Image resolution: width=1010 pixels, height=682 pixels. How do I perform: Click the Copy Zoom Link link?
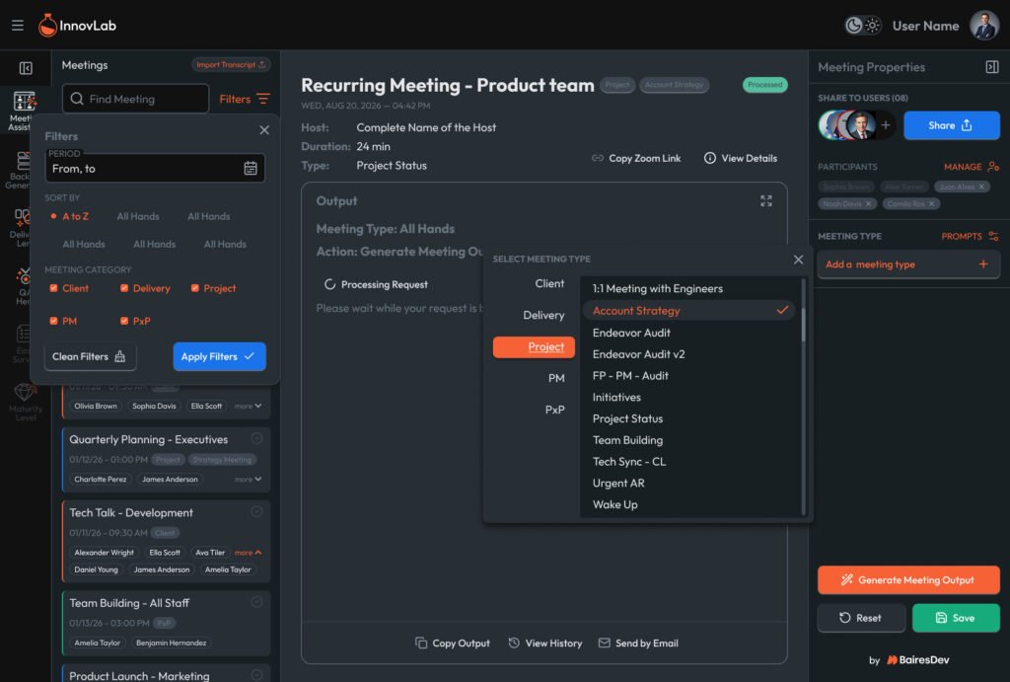click(636, 159)
